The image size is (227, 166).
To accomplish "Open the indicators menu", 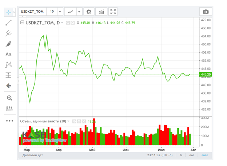I will [101, 12].
